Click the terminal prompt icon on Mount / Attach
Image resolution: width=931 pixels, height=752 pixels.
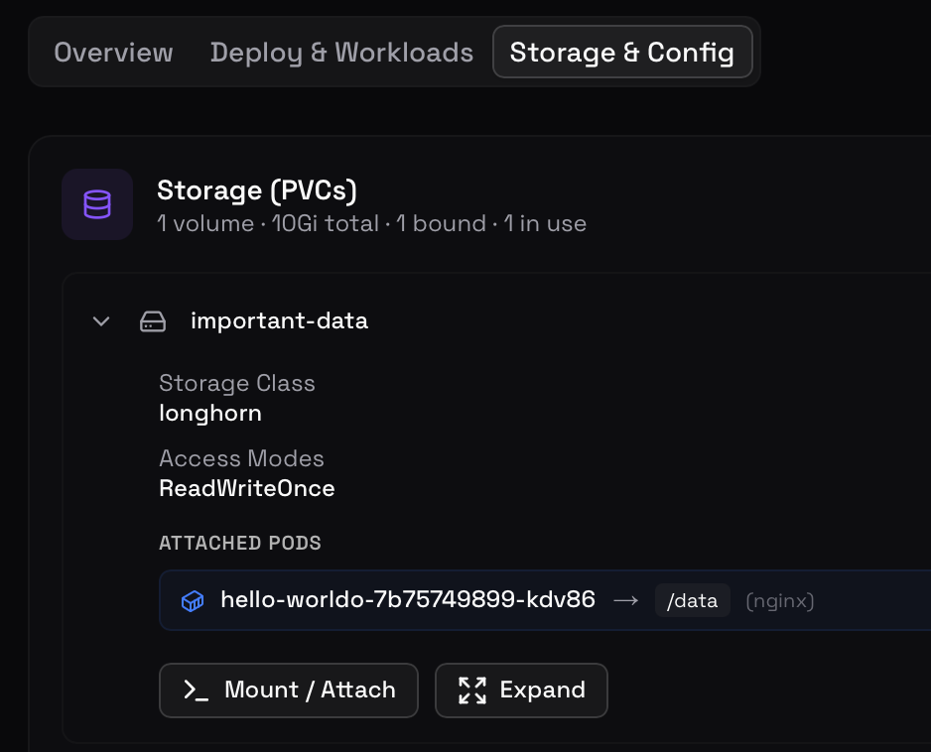click(x=197, y=690)
